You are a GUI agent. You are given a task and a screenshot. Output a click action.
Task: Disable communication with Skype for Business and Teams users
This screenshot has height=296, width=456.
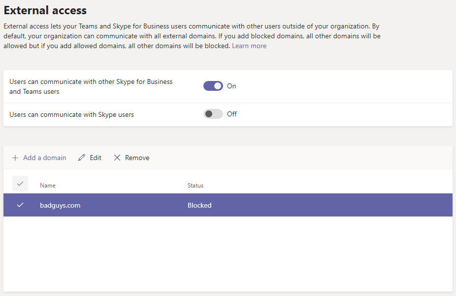coord(213,86)
